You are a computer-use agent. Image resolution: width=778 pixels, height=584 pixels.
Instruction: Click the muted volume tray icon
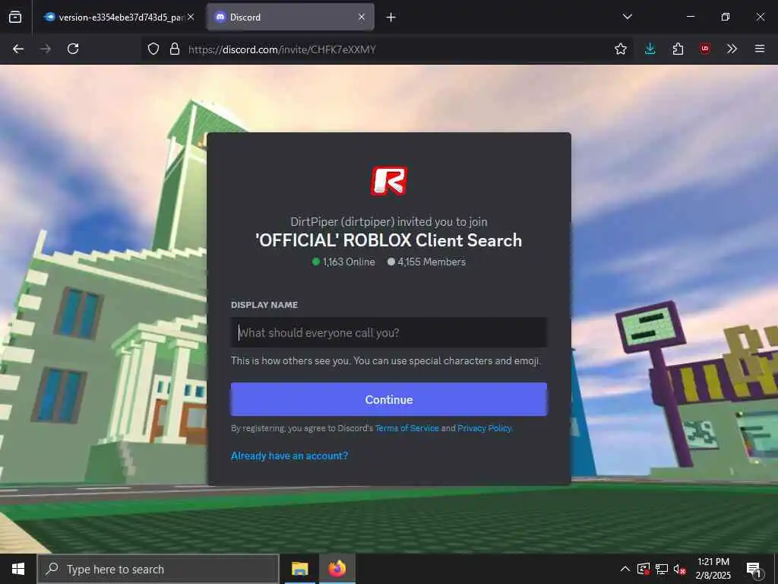tap(680, 569)
